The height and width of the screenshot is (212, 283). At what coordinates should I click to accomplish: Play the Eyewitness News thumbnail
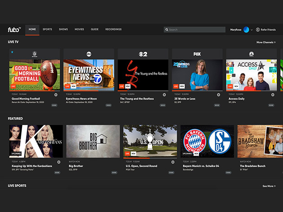pos(89,75)
